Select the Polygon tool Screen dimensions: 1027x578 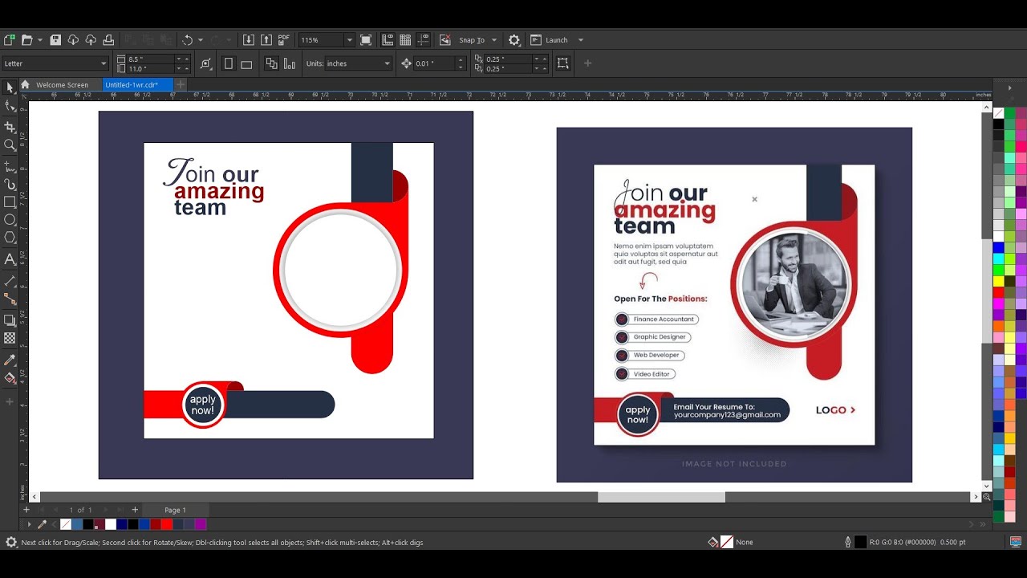pos(10,237)
